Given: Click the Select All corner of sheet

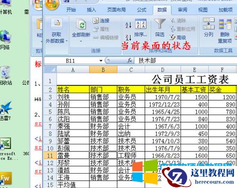Looking at the screenshot, I should point(50,70).
